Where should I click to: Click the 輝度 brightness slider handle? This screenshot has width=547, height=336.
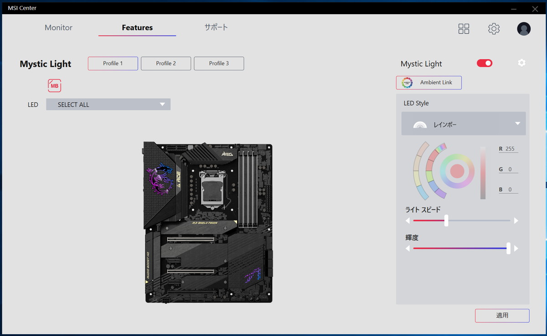pyautogui.click(x=508, y=248)
